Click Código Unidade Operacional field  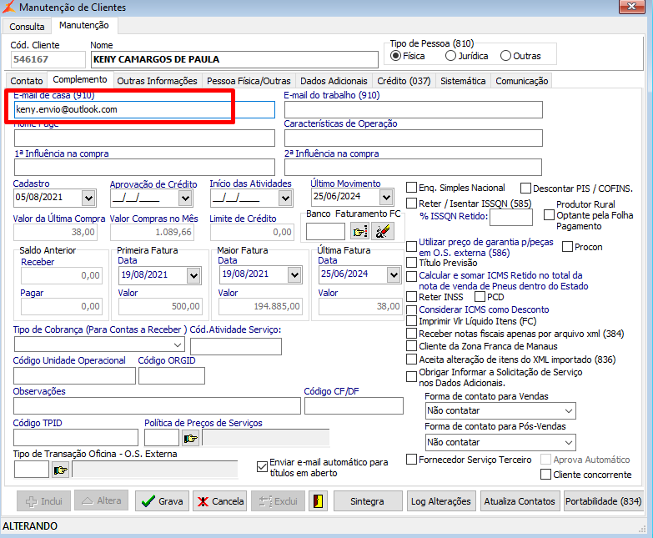(x=74, y=375)
